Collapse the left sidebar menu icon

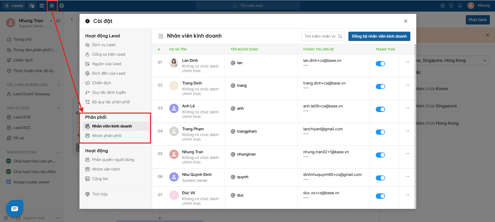click(x=59, y=21)
